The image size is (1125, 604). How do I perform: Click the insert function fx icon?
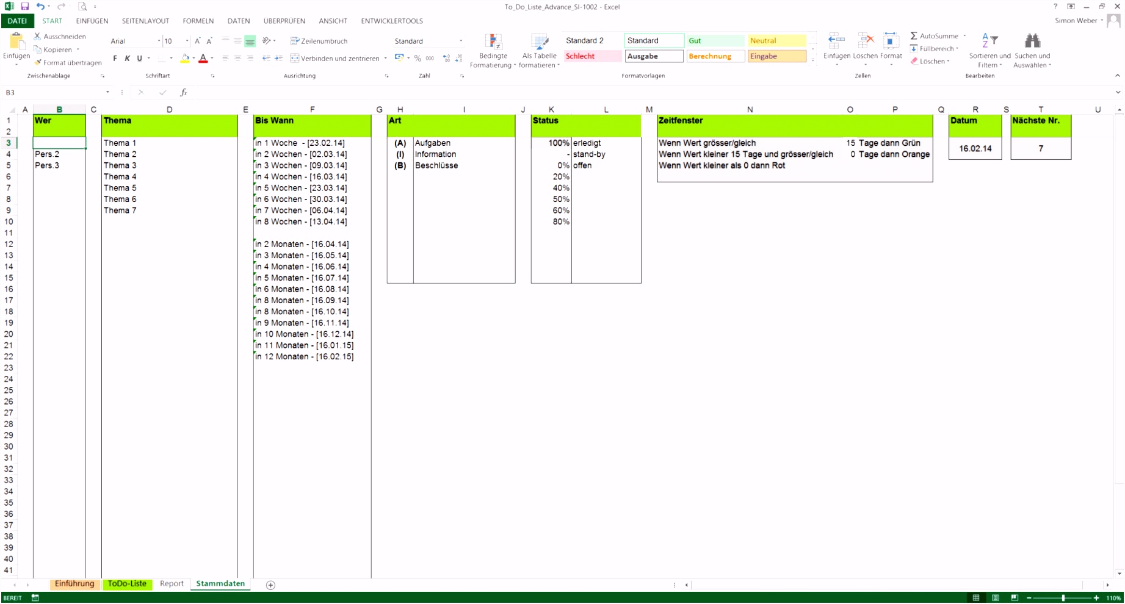pos(183,92)
